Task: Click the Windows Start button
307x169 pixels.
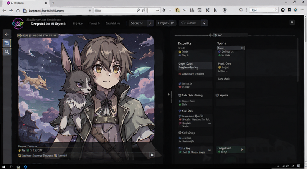Action: coord(4,167)
